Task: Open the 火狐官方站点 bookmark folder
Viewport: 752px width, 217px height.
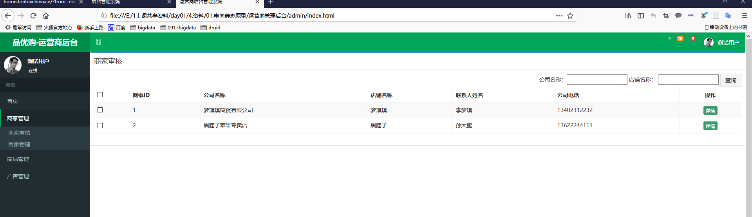Action: coord(54,27)
